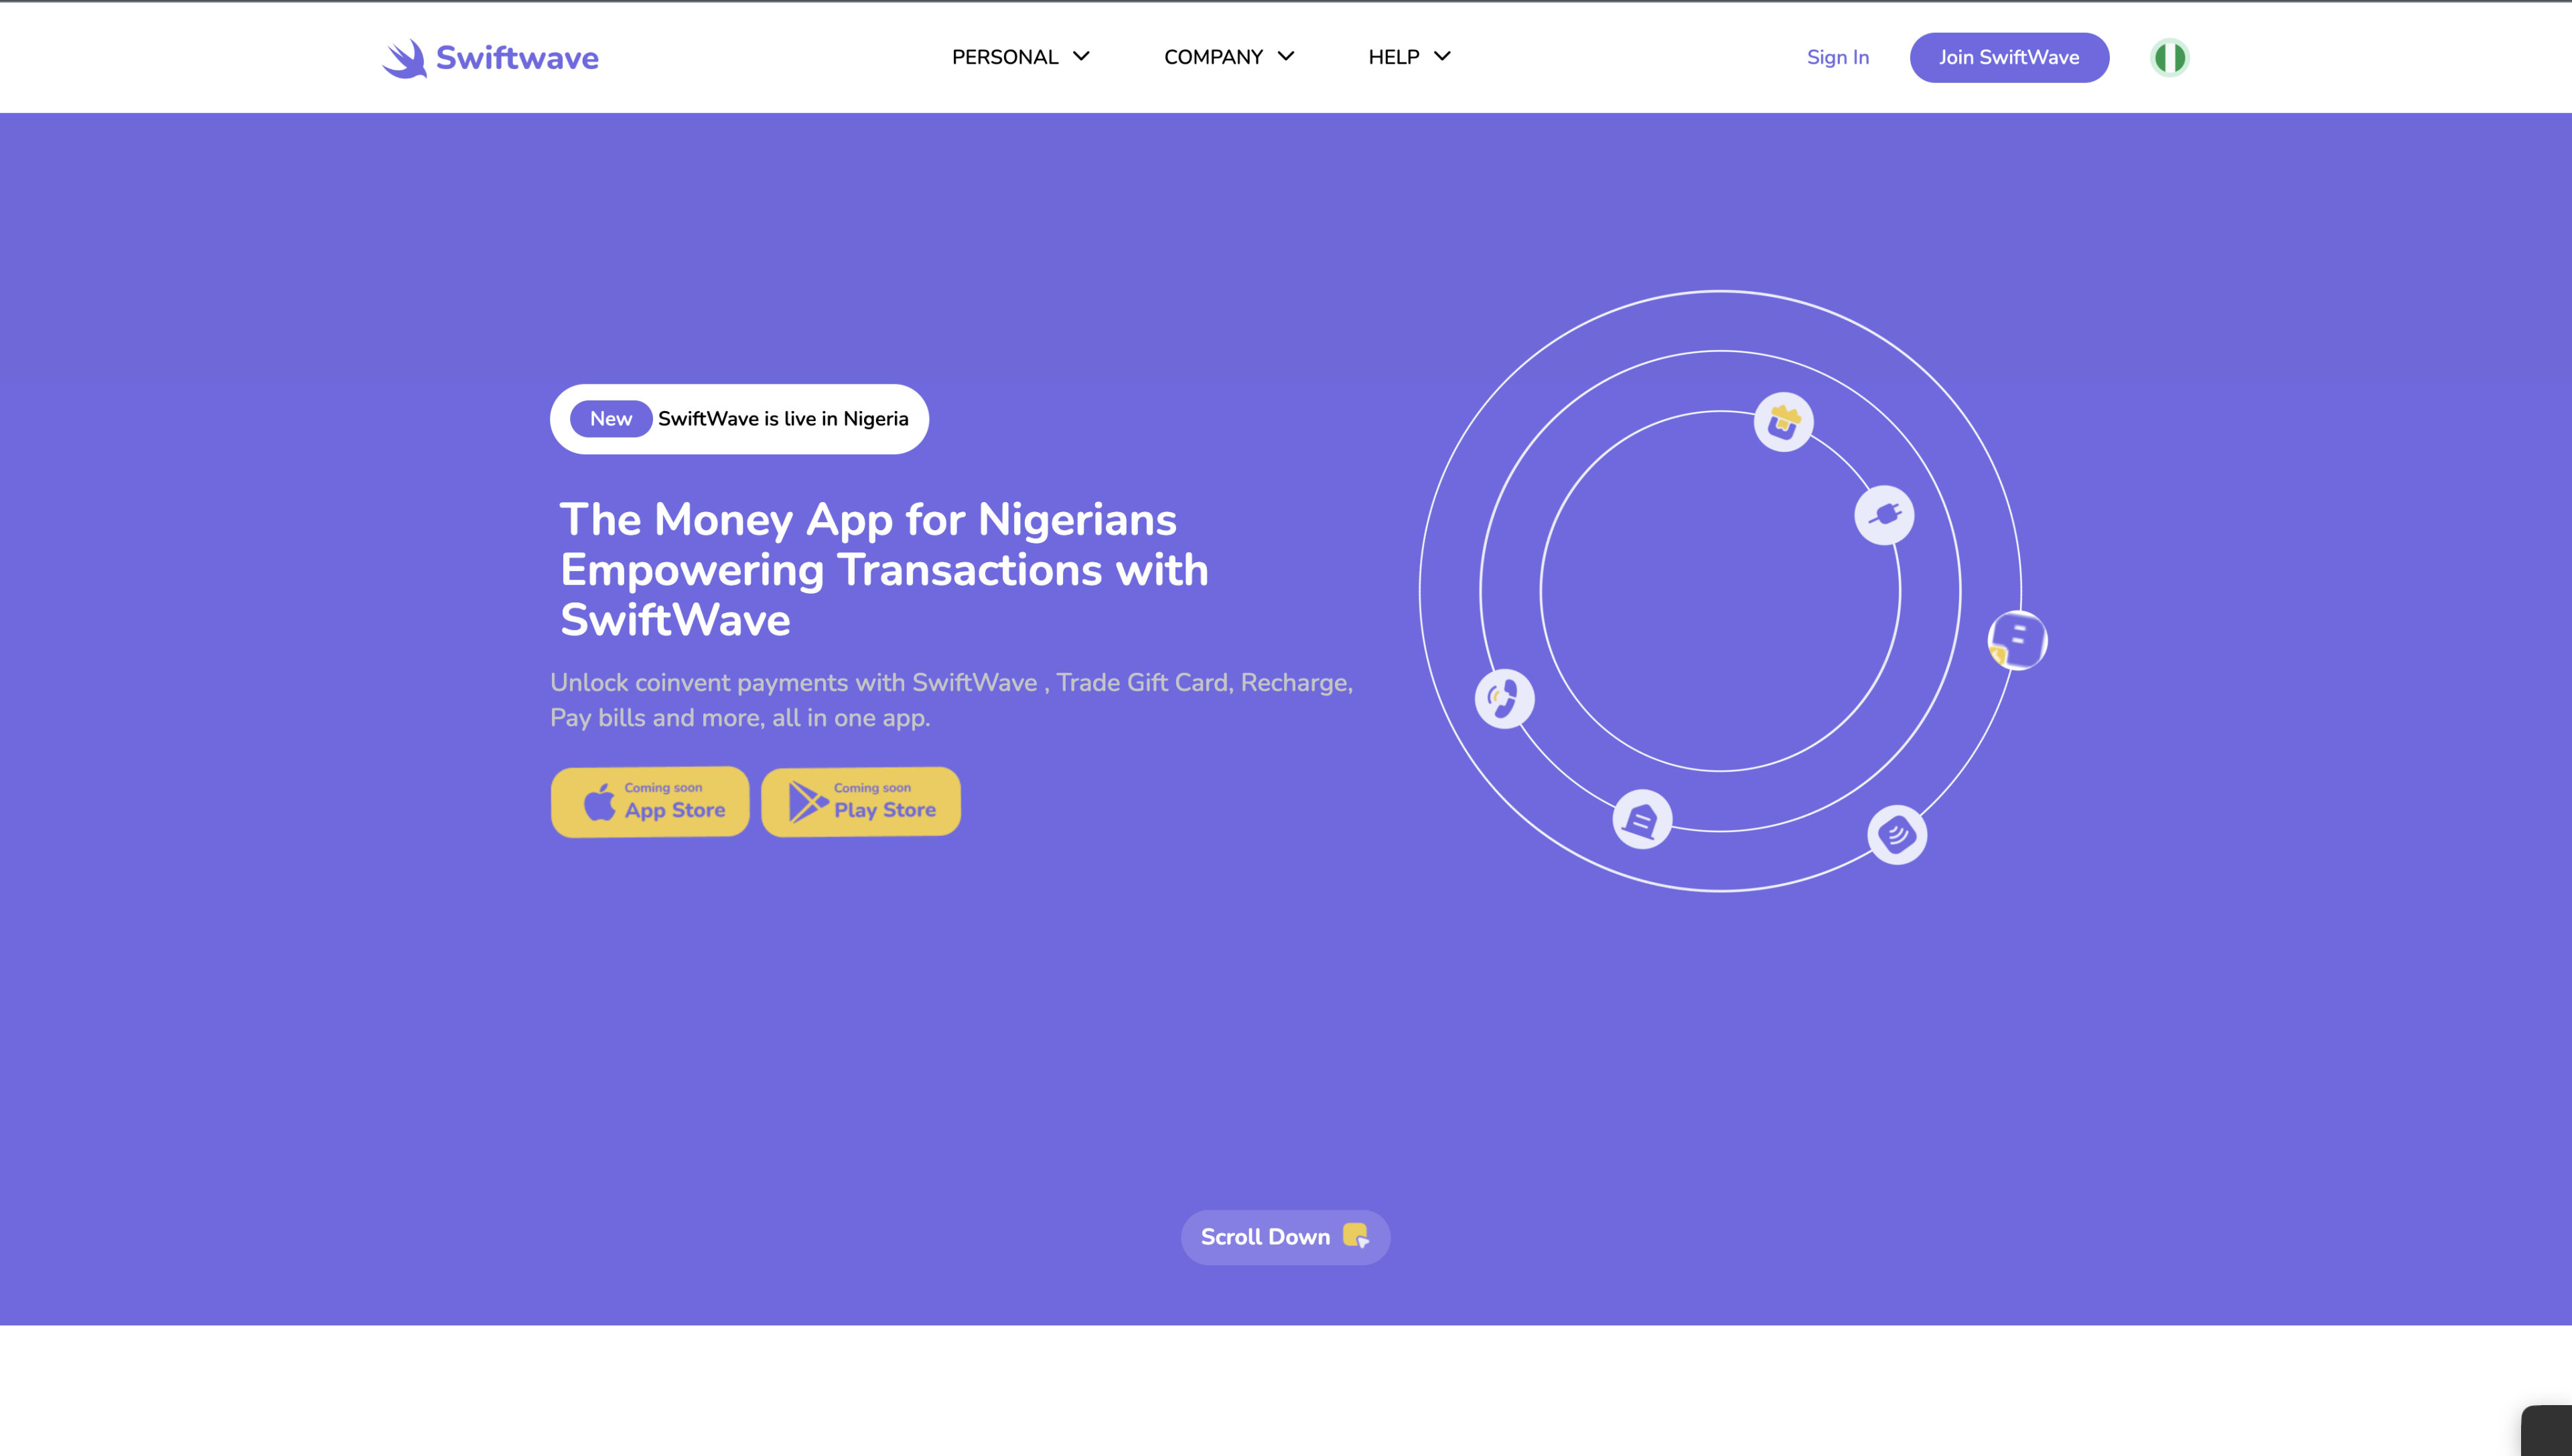
Task: Click the "The Money App for Nigerians" headline
Action: click(x=884, y=569)
